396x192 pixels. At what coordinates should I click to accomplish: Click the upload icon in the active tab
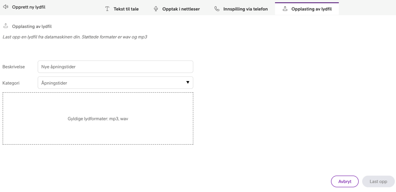click(x=285, y=9)
